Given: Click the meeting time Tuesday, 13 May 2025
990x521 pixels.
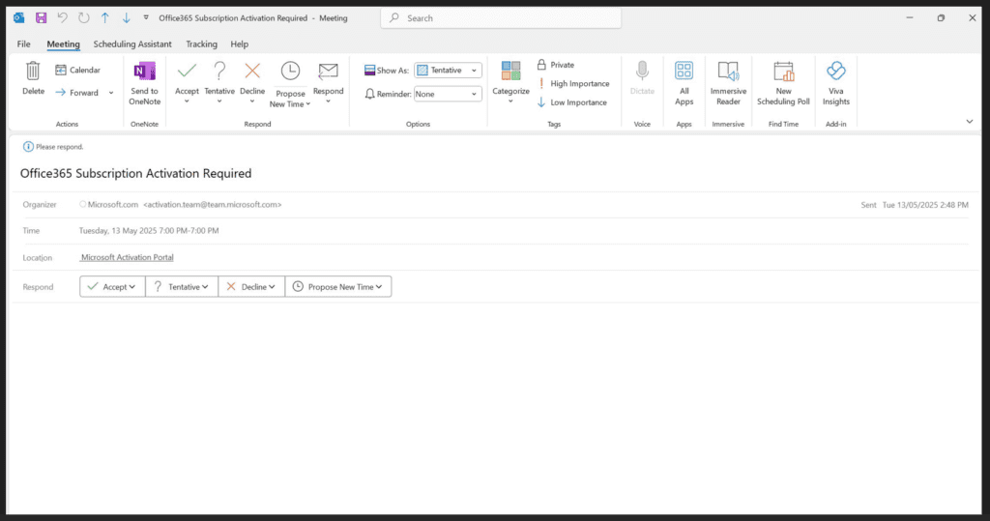Looking at the screenshot, I should pos(149,230).
